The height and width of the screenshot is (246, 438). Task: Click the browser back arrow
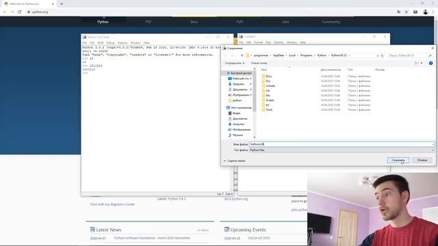[x=5, y=12]
